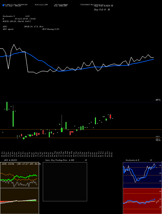Click the 'BUY Slowing @ 2%' signal text
The image size is (162, 214).
(x=51, y=29)
